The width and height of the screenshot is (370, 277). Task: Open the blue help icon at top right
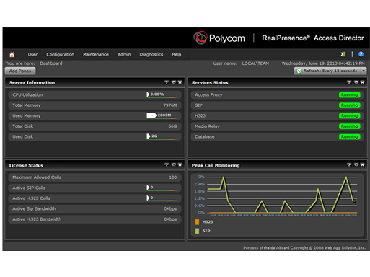[x=361, y=54]
